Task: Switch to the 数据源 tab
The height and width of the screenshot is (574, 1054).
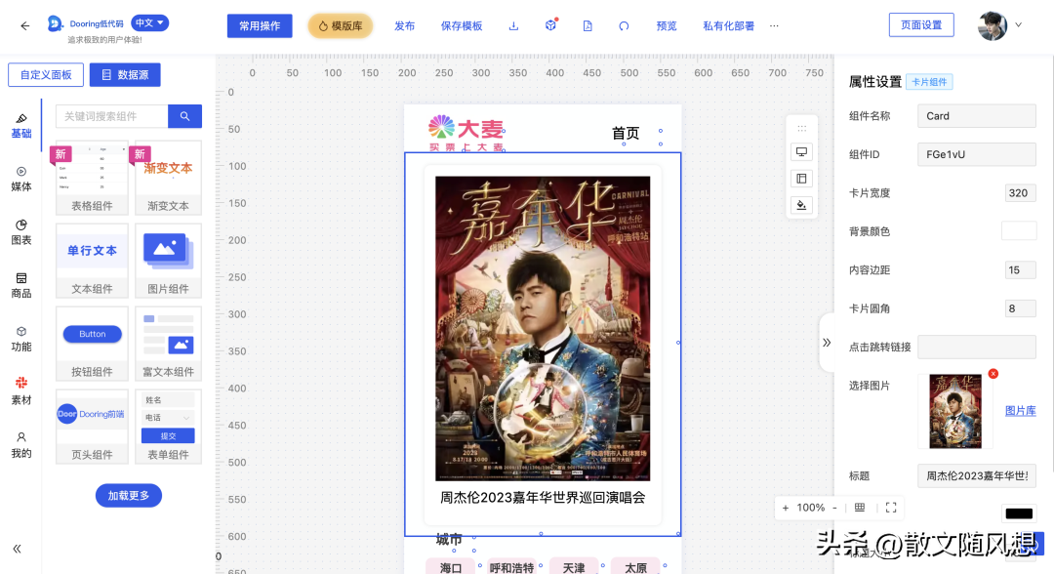Action: tap(125, 74)
